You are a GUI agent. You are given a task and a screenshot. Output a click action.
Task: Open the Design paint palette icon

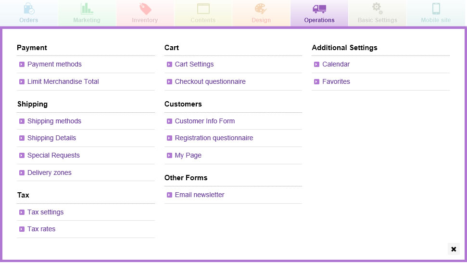261,9
